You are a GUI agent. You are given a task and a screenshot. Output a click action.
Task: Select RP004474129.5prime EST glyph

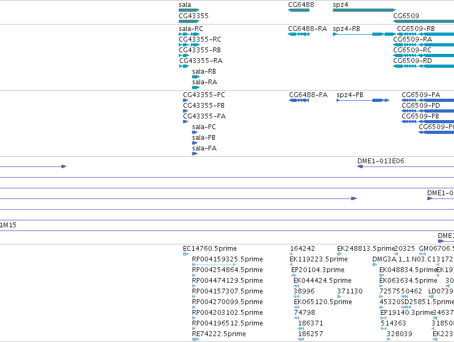point(194,286)
